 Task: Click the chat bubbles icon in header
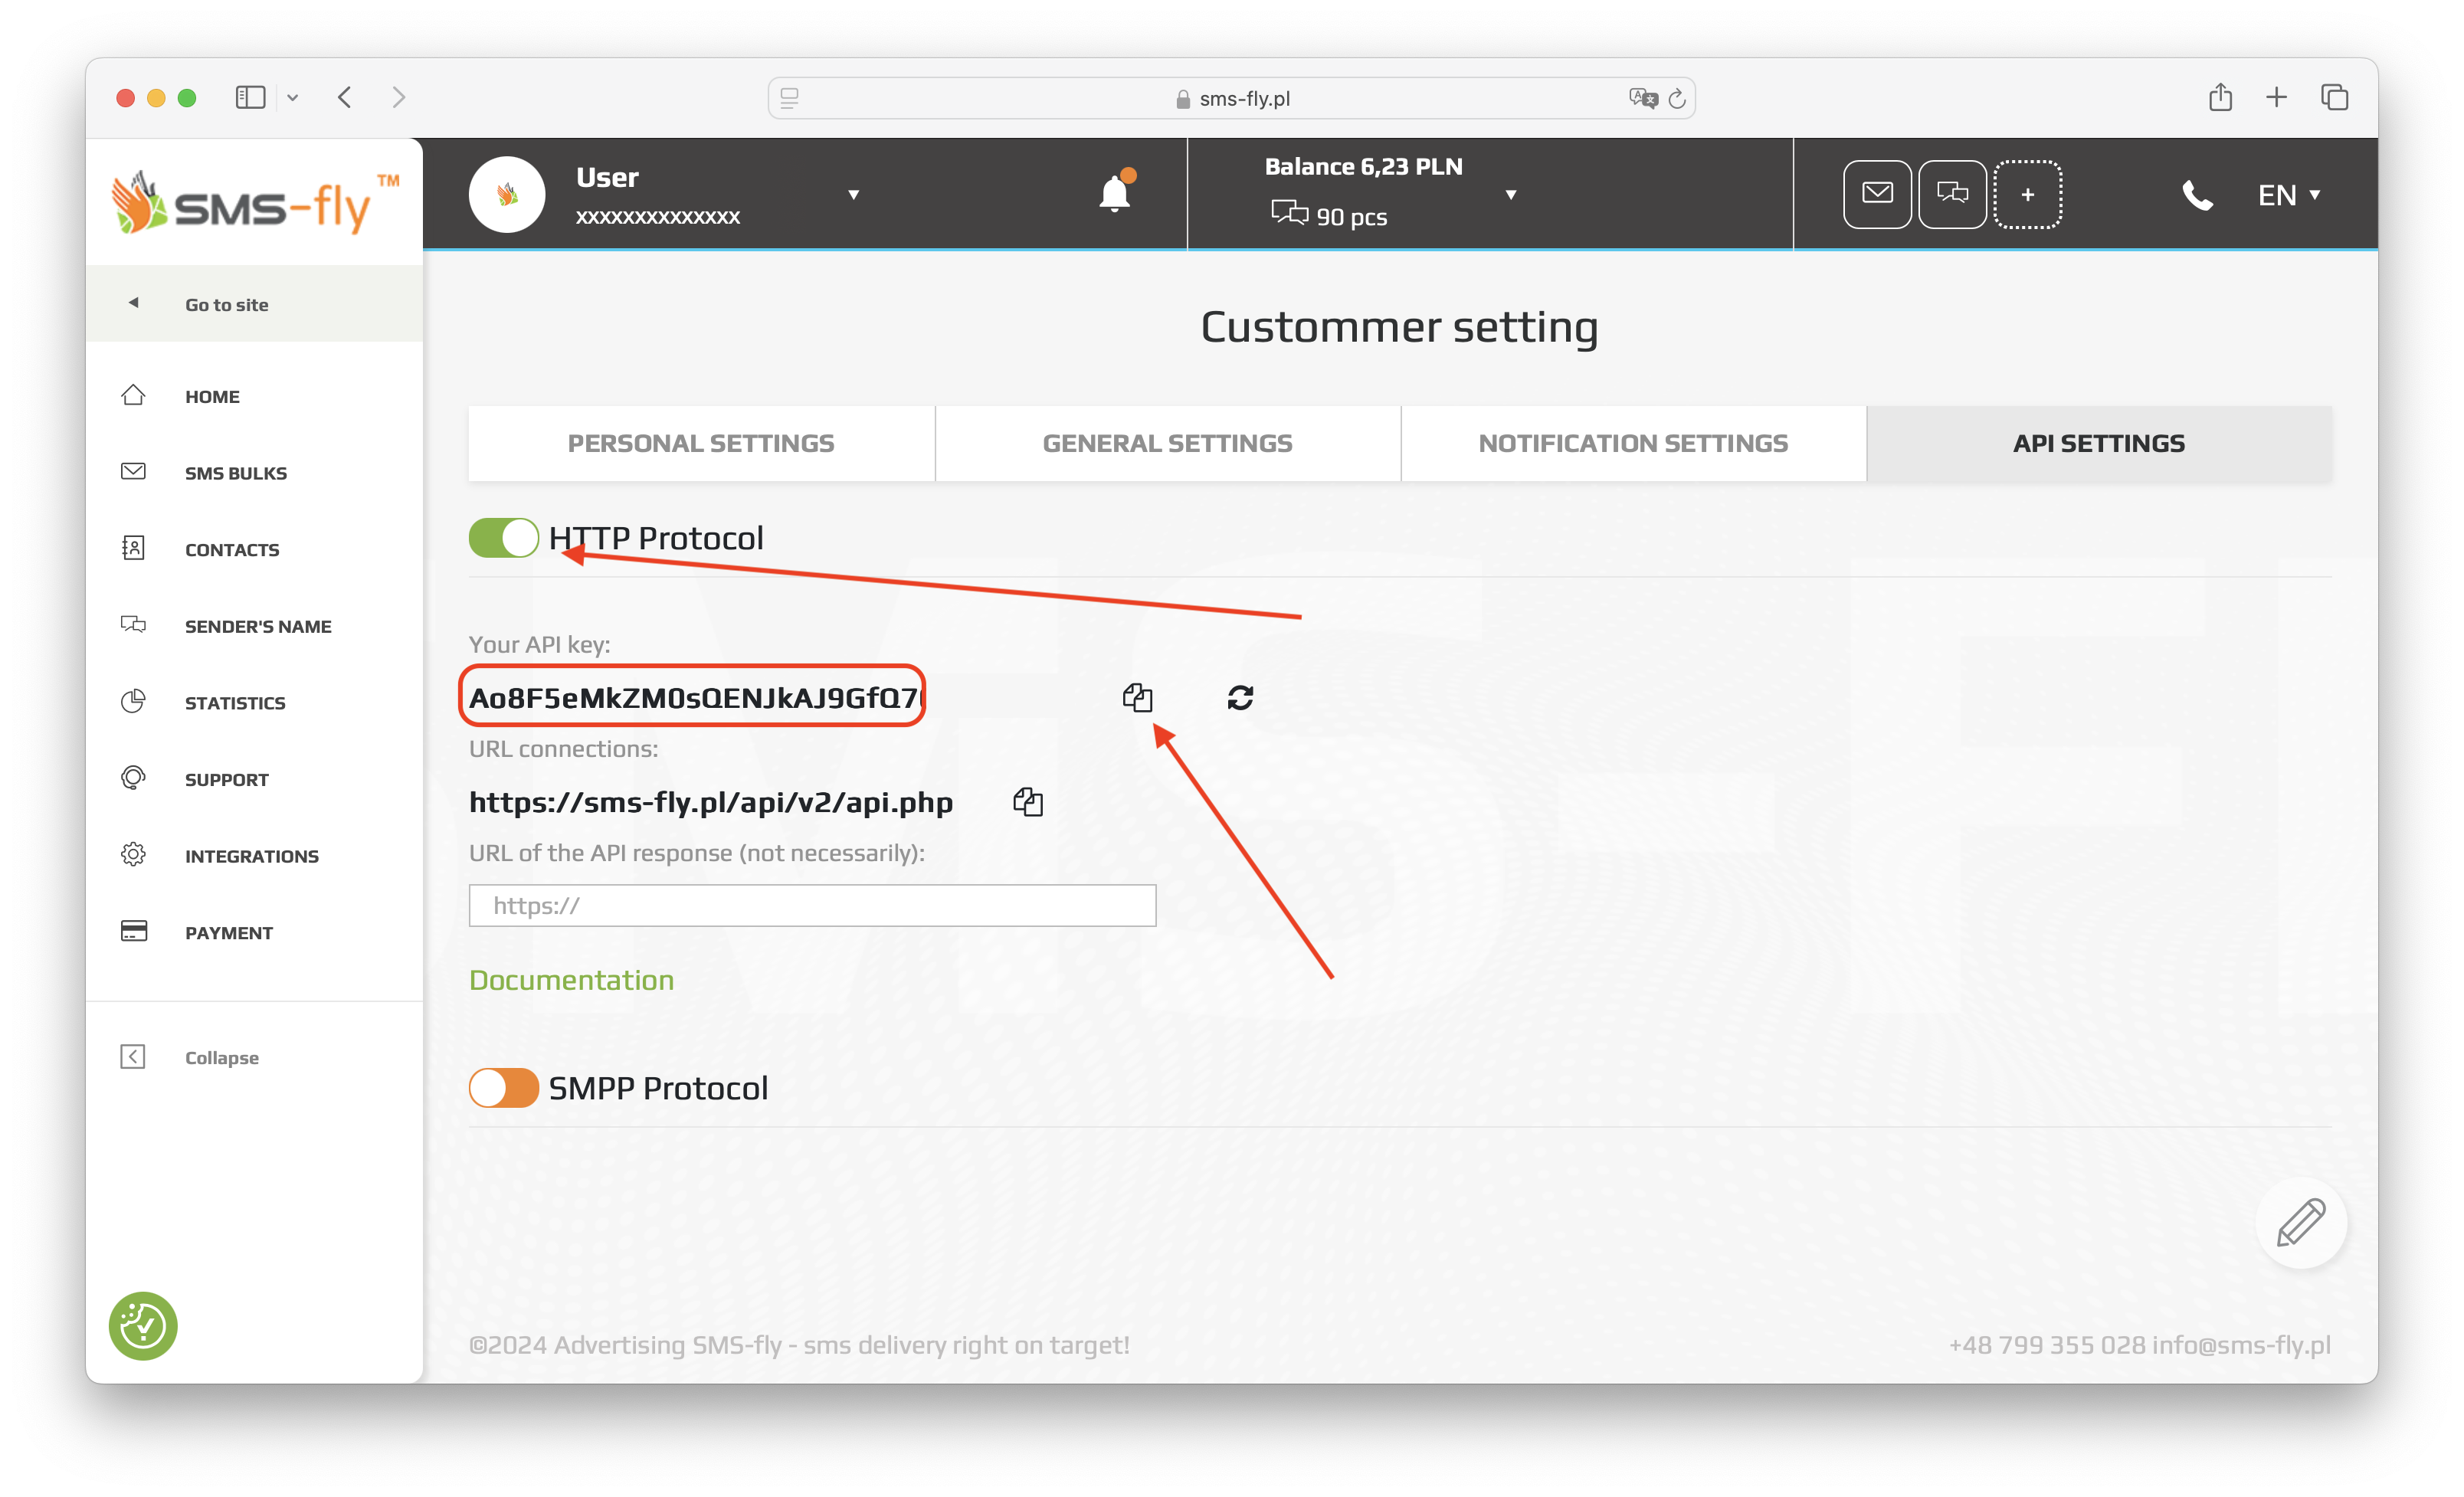pyautogui.click(x=1952, y=194)
